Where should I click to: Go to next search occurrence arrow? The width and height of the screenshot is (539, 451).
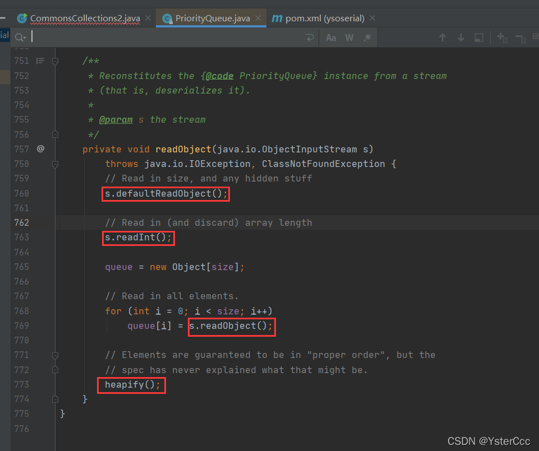click(460, 38)
